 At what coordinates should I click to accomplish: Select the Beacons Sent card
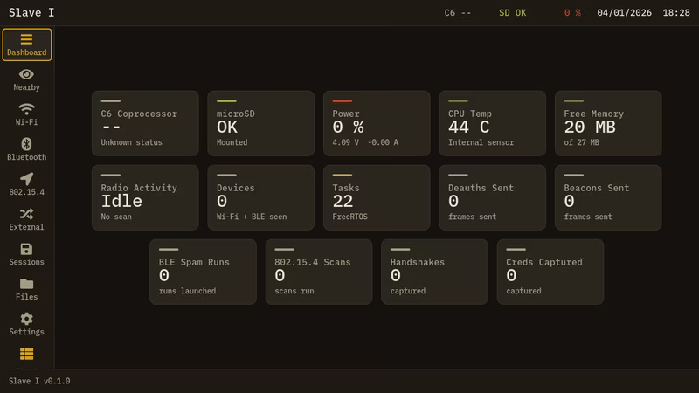click(608, 198)
